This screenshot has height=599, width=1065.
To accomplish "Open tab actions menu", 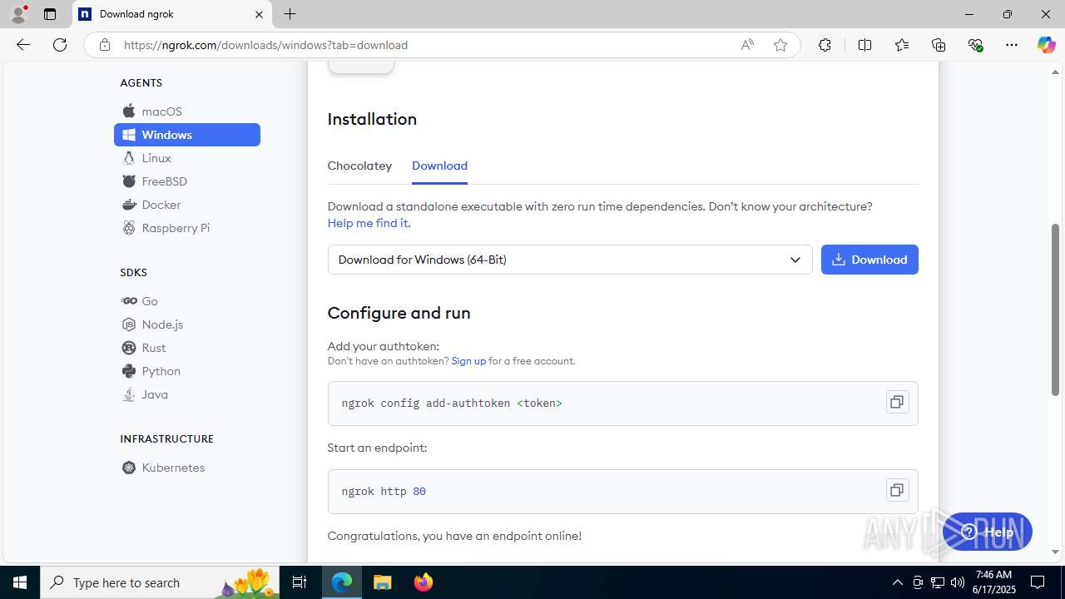I will [50, 14].
